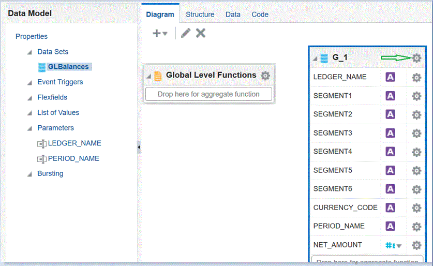Screen dimensions: 433x266
Task: Click the panel splitter collapse handle
Action: coord(139,147)
